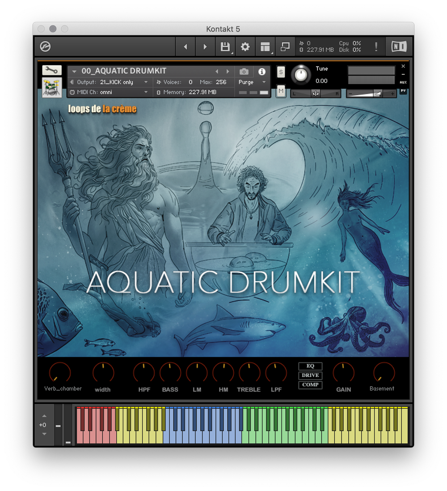This screenshot has height=491, width=447.
Task: Solo the instrument with the S button
Action: [280, 72]
